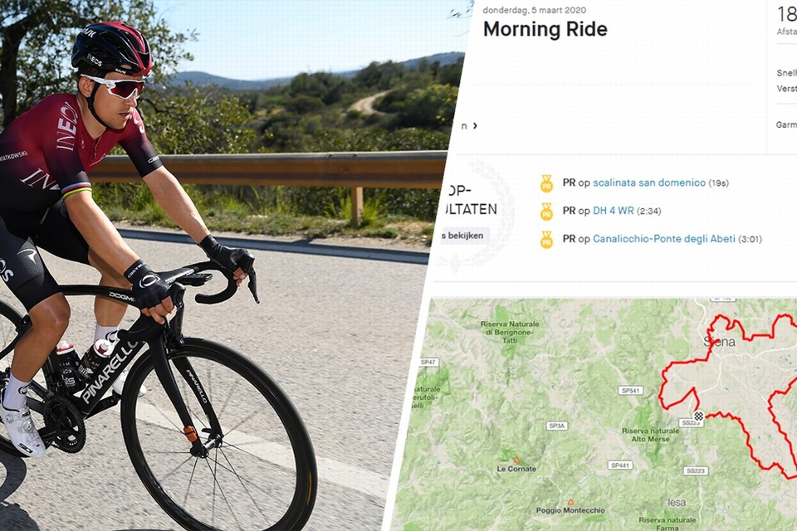Screen dimensions: 797x531
Task: Click the Morning Ride activity title
Action: [x=545, y=29]
